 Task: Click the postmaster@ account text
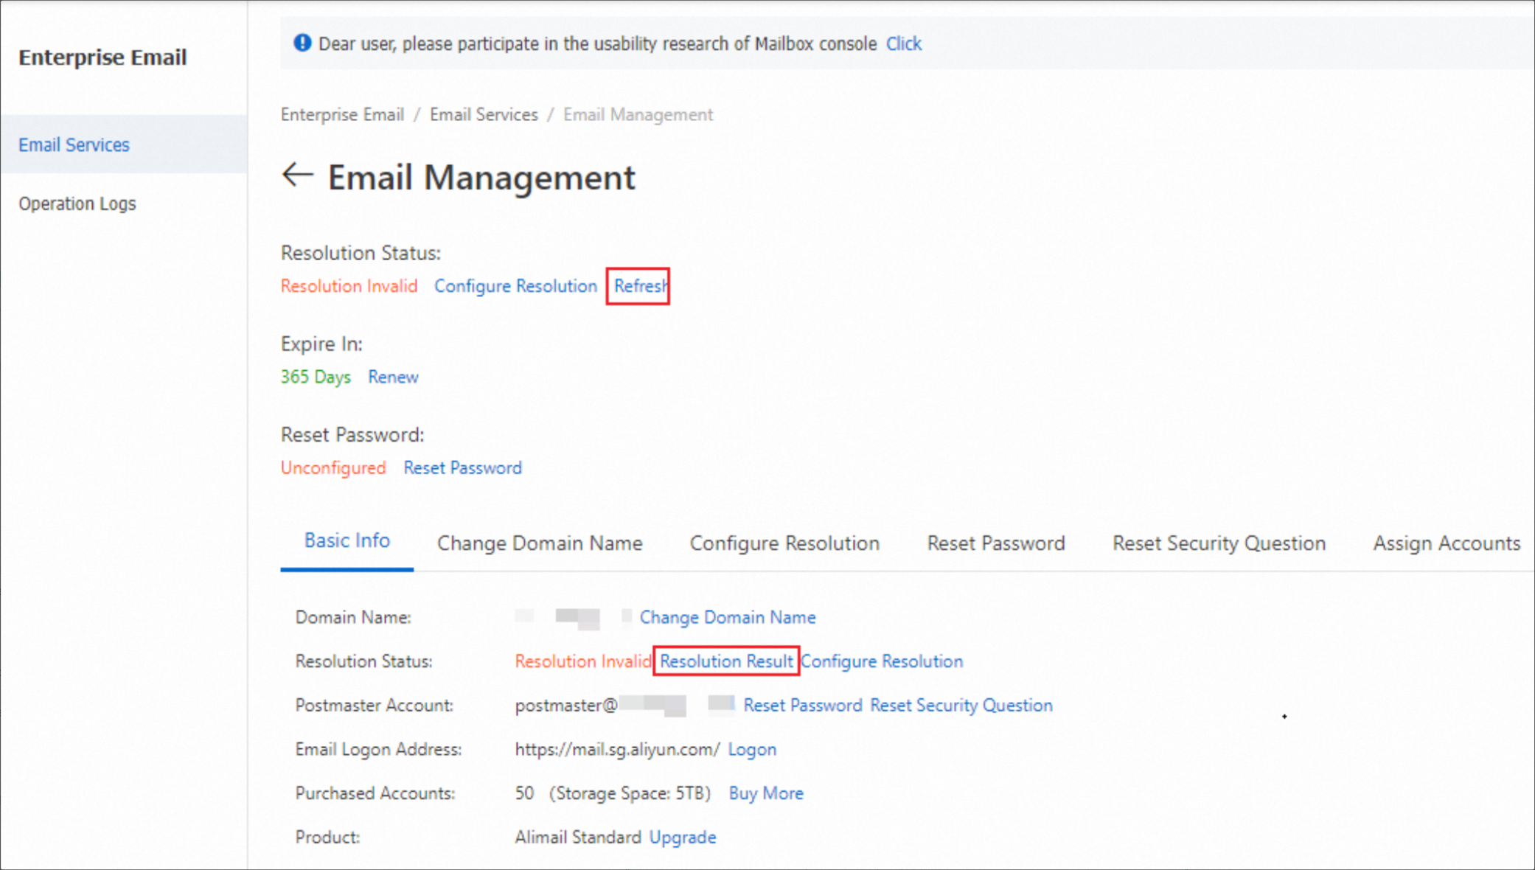click(x=566, y=706)
